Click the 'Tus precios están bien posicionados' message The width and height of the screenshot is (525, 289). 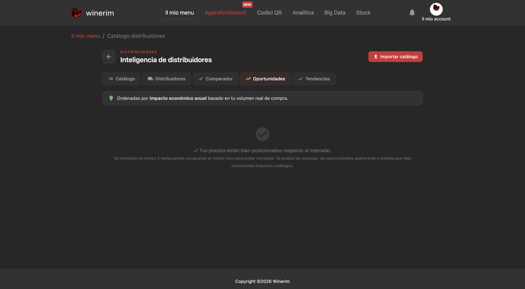[x=262, y=150]
